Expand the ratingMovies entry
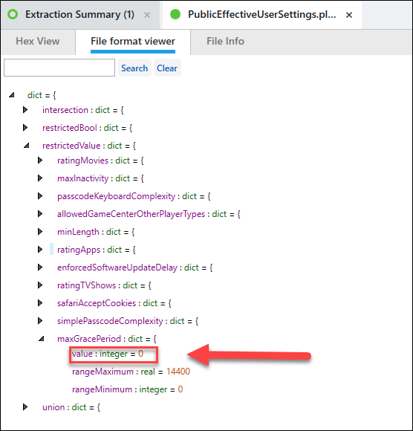The image size is (413, 431). [x=40, y=161]
